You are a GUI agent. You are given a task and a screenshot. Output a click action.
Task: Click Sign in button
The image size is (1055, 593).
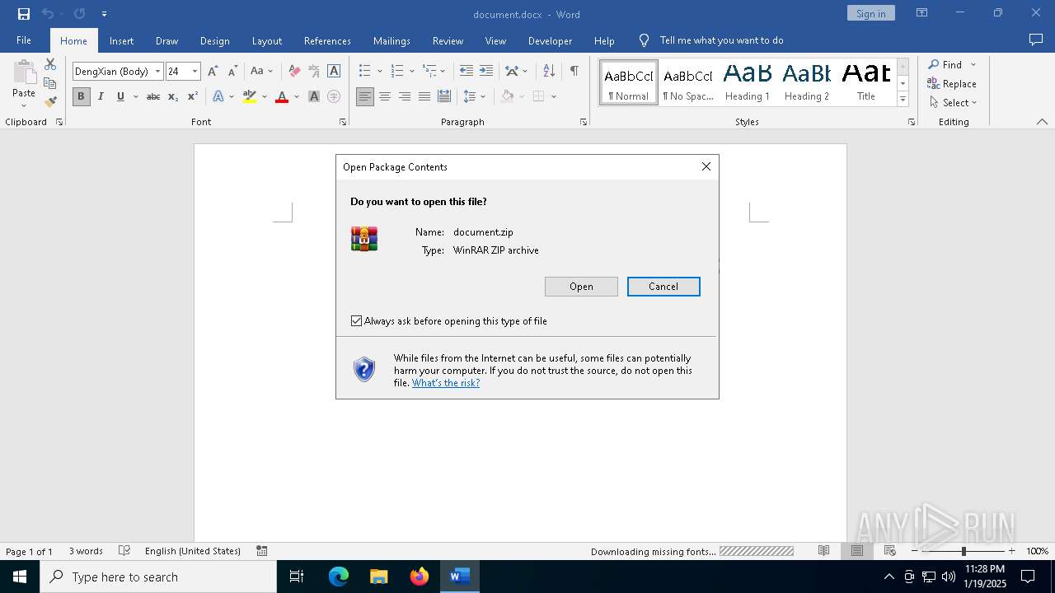[x=870, y=13]
